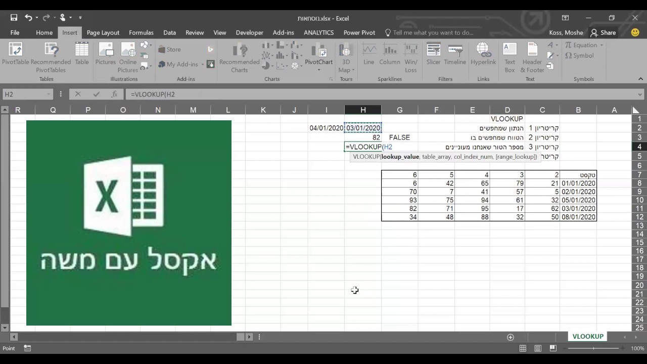
Task: Open the Store add-ins button
Action: pyautogui.click(x=169, y=50)
